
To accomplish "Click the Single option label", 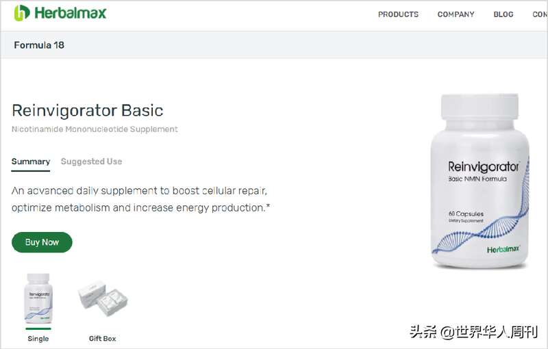I will 38,339.
